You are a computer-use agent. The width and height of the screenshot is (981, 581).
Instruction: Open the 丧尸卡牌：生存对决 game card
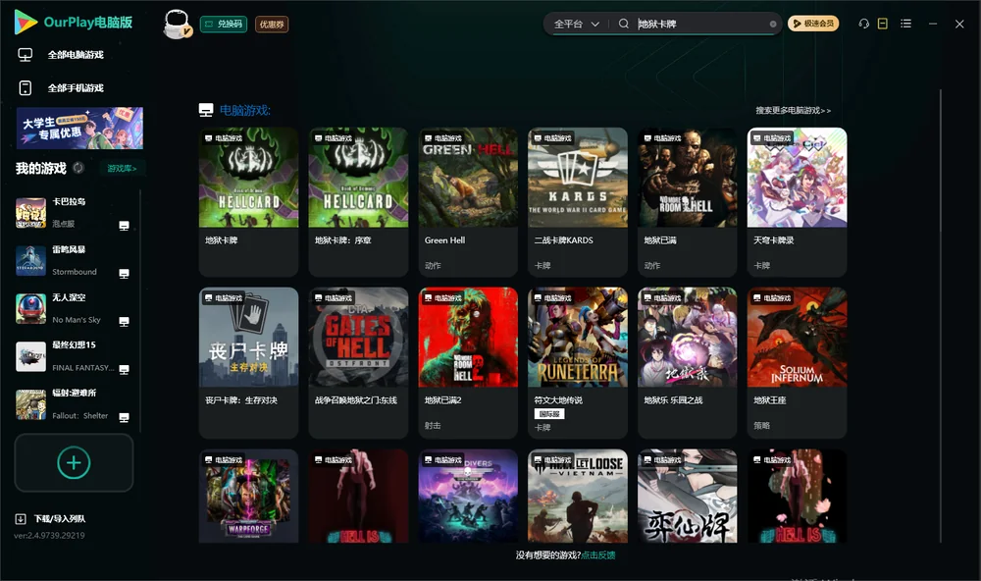248,362
